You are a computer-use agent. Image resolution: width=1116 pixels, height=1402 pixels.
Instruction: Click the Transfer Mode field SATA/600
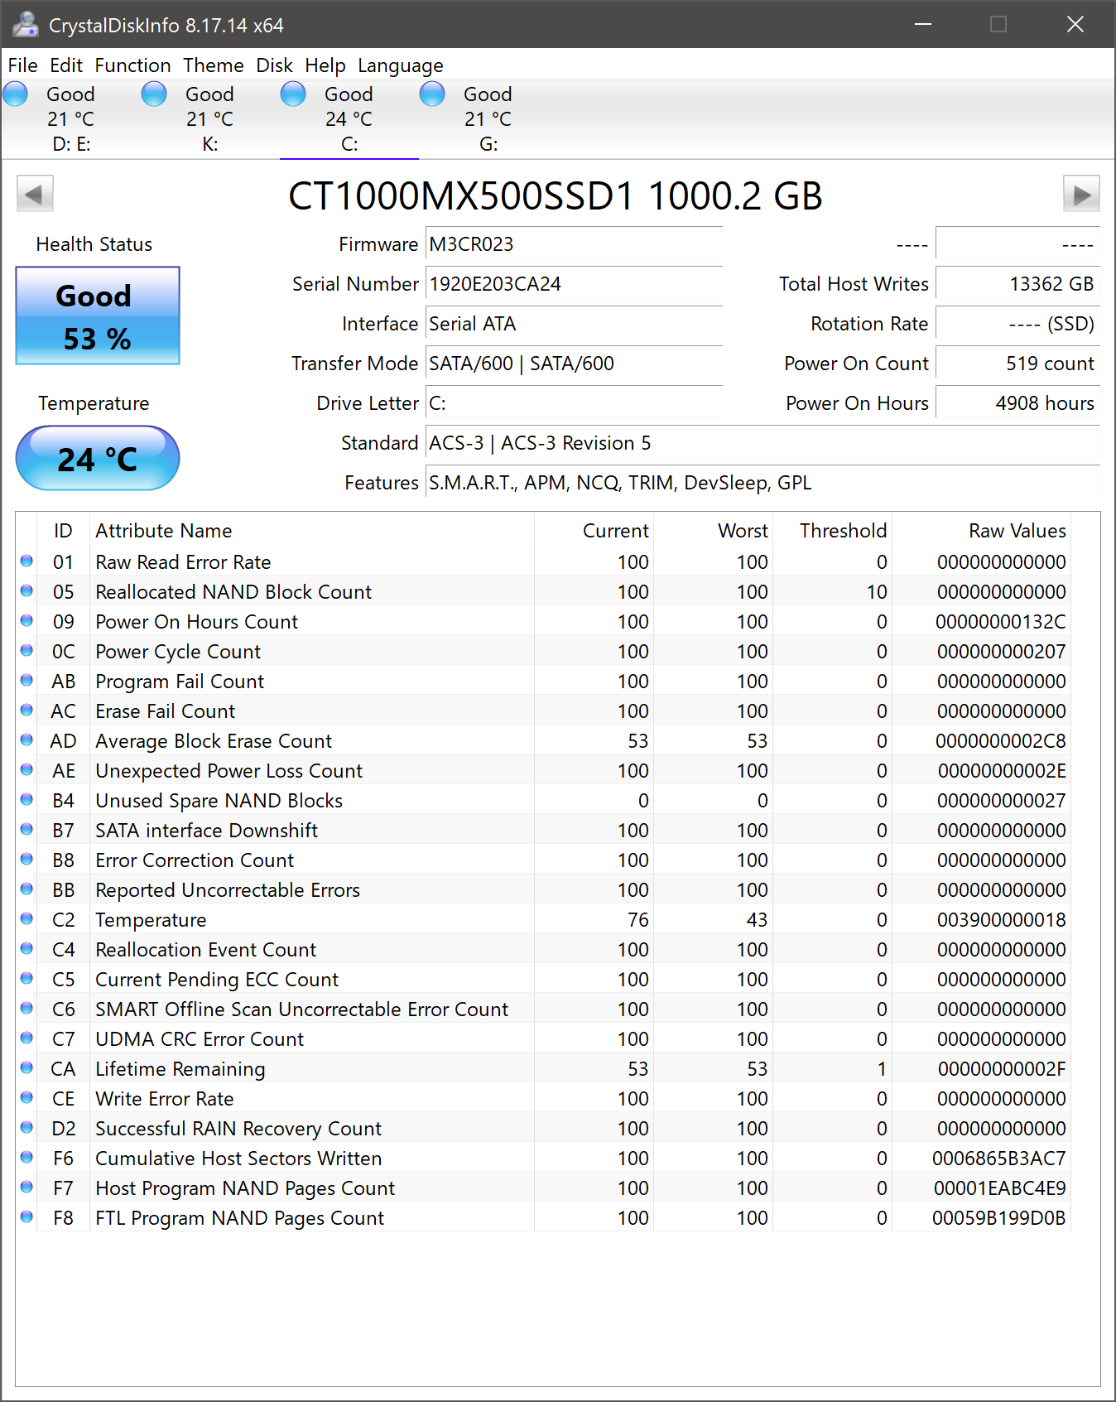[574, 364]
